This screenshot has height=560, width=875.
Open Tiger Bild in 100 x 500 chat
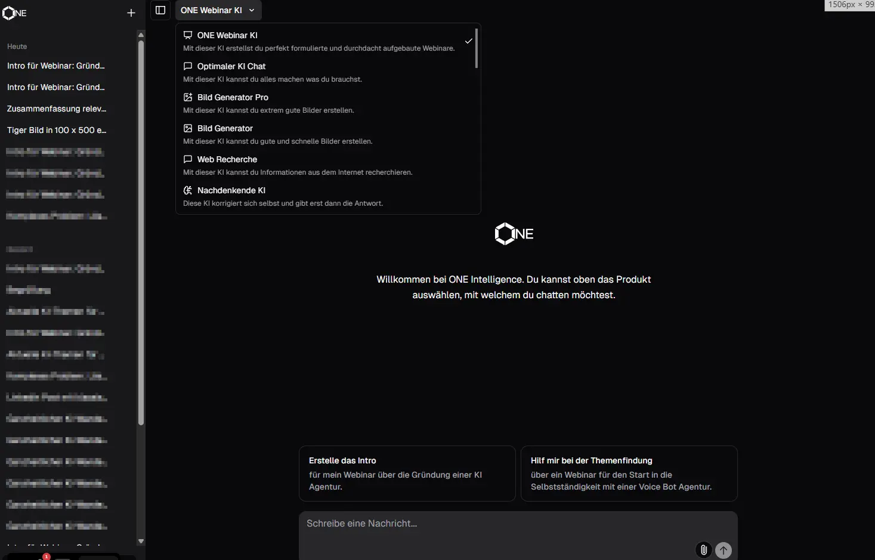pos(57,130)
